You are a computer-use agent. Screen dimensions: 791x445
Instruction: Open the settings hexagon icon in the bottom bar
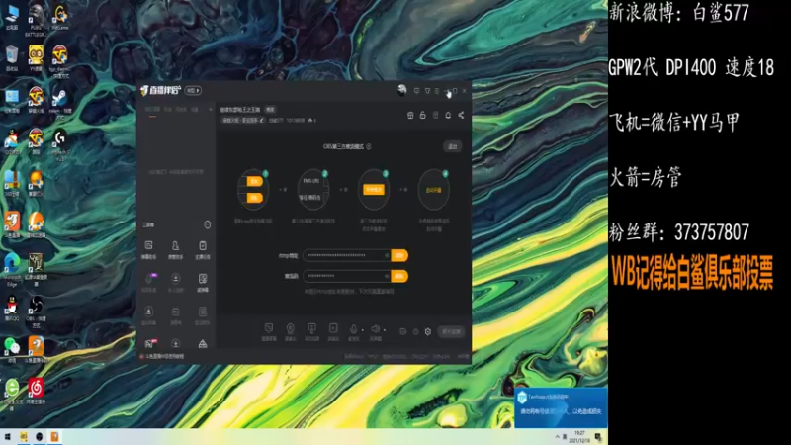[x=428, y=331]
